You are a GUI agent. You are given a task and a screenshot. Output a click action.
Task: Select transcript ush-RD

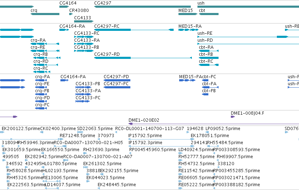click(205, 40)
